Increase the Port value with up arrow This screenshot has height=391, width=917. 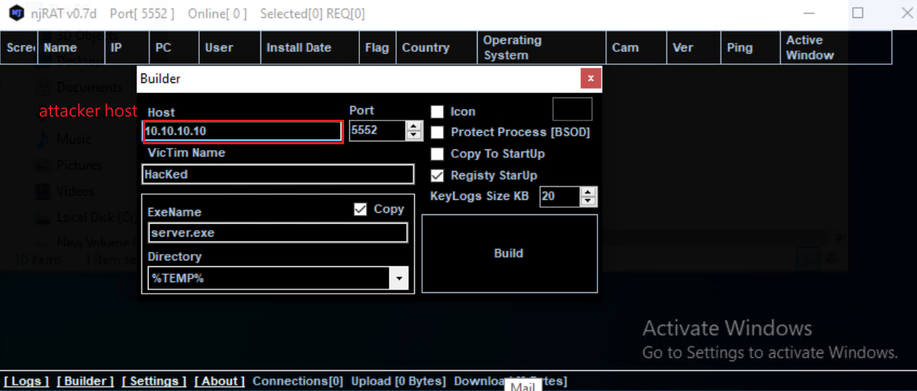(414, 126)
